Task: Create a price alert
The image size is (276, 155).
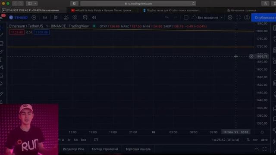Action: coord(85,18)
